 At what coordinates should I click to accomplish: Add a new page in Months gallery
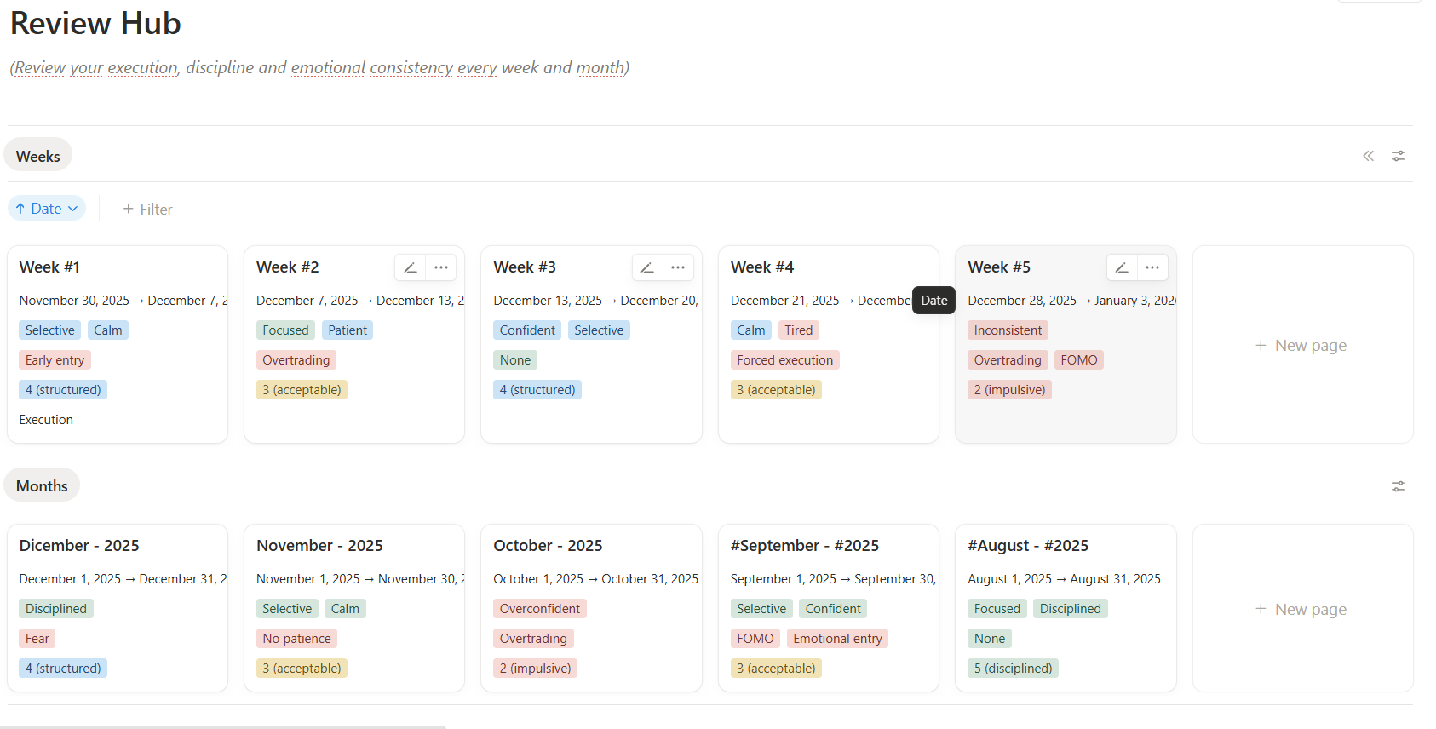(1301, 609)
